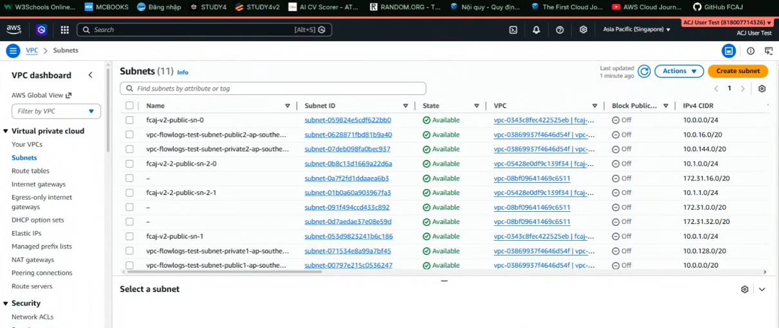Go to next page of subnets
The width and height of the screenshot is (779, 328).
click(x=743, y=89)
